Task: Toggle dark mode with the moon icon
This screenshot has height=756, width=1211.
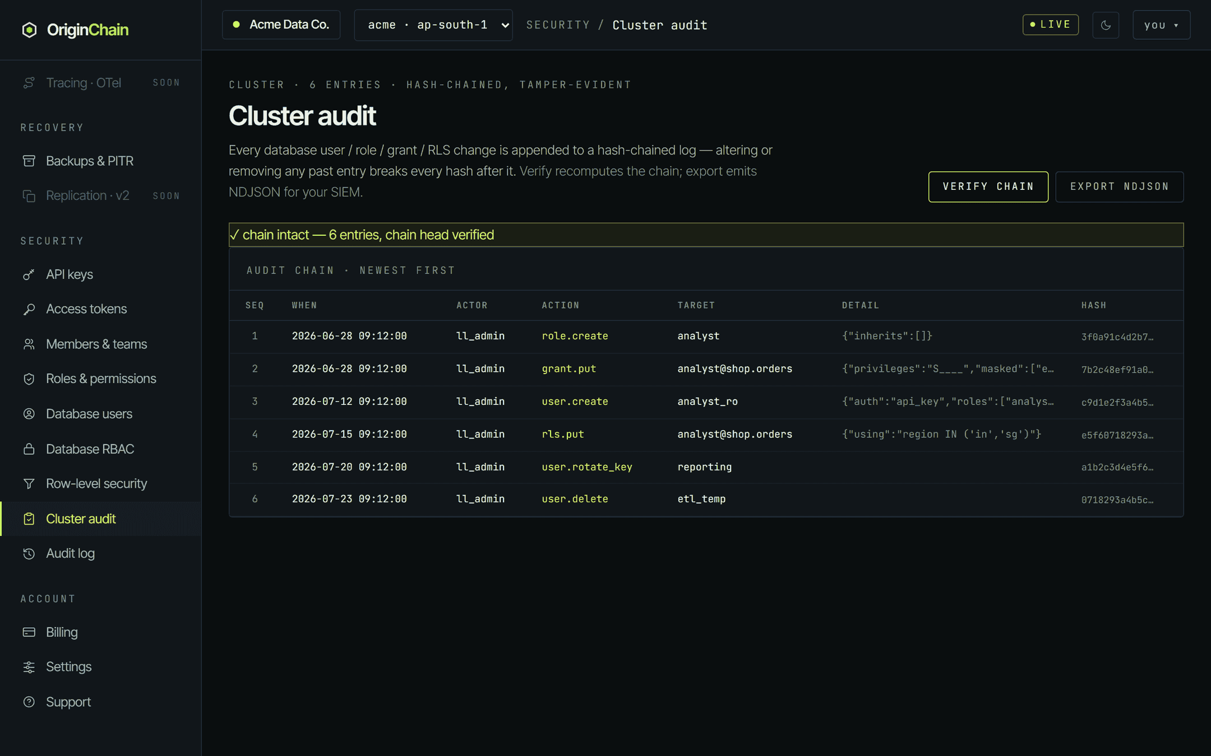Action: coord(1106,25)
